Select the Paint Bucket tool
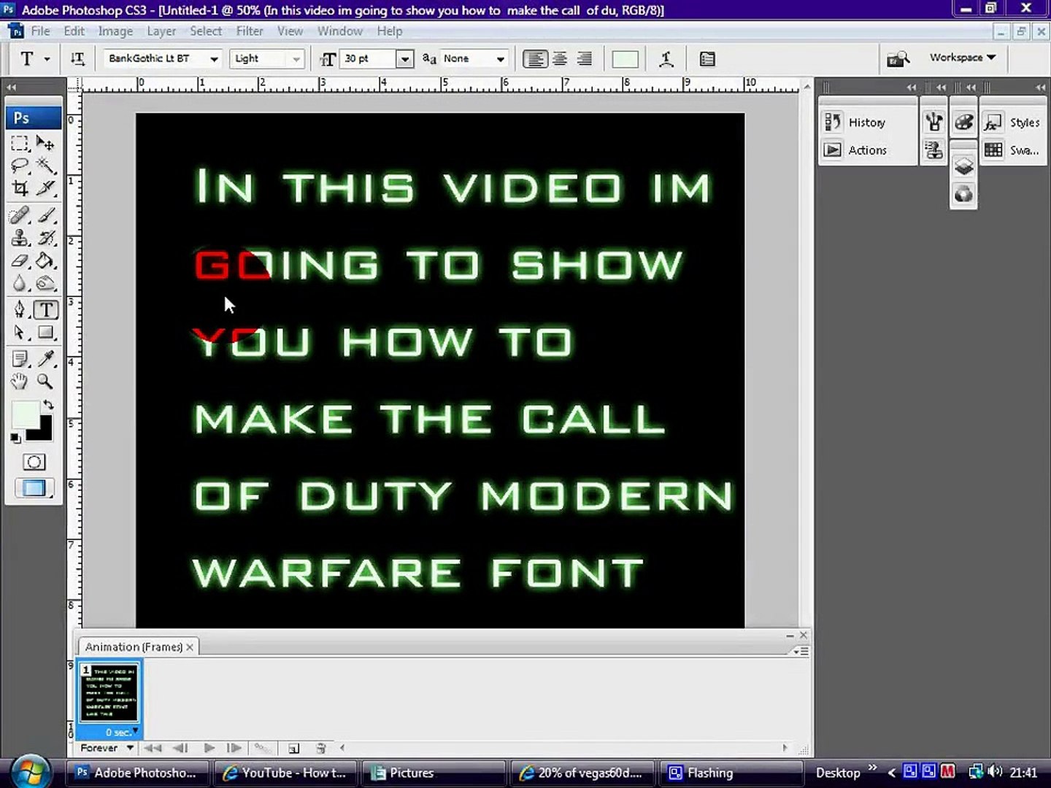The image size is (1051, 788). [45, 260]
